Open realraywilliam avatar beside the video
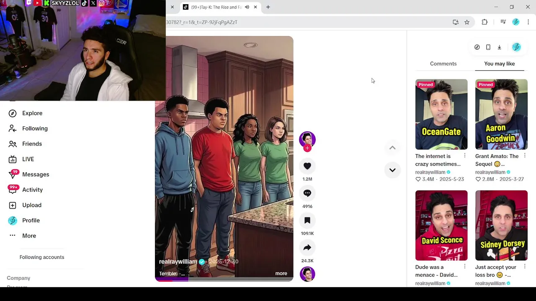The height and width of the screenshot is (301, 536). [307, 139]
